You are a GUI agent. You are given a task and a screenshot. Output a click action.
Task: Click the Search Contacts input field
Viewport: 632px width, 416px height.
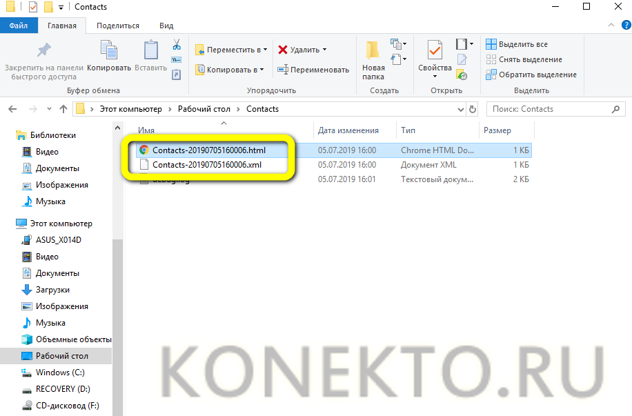click(549, 109)
